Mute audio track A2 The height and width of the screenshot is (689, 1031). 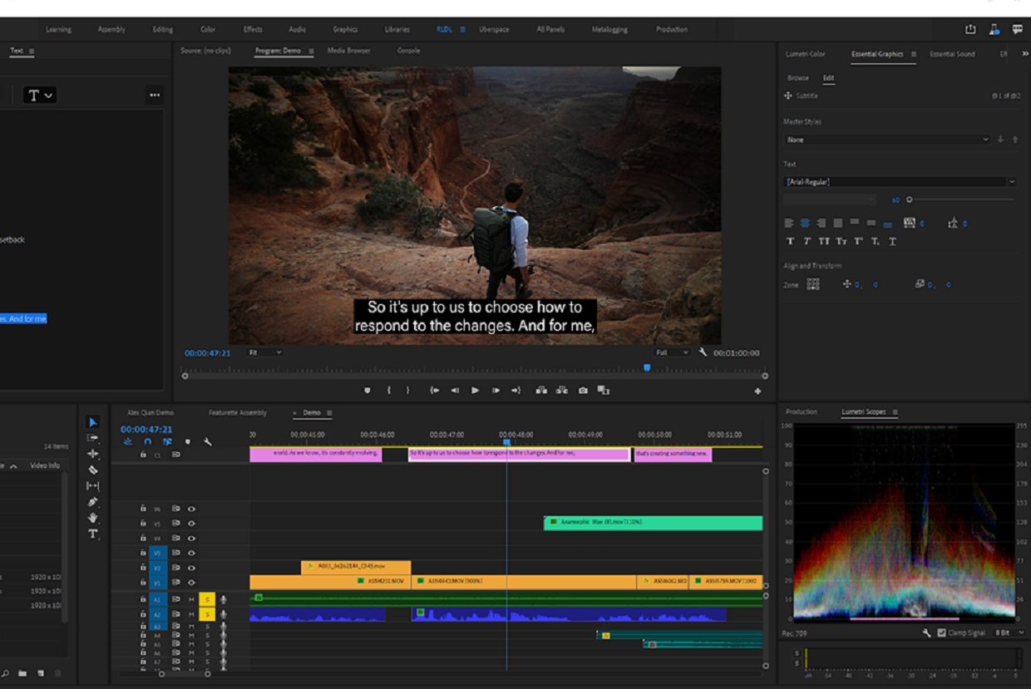[191, 615]
